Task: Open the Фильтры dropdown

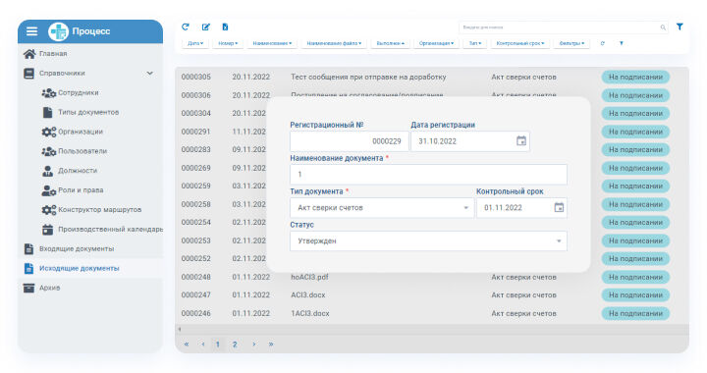Action: pos(571,43)
